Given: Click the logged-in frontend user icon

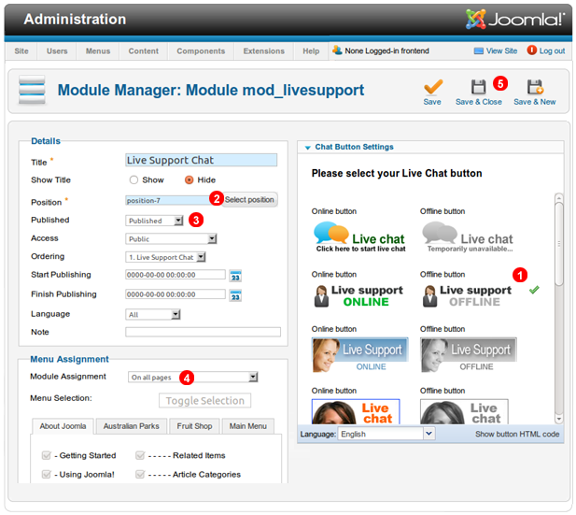Looking at the screenshot, I should pyautogui.click(x=337, y=50).
